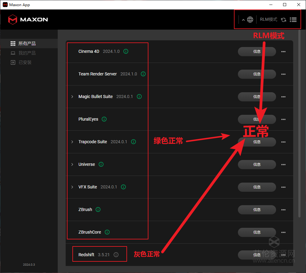Click the refresh icon in header

284,20
